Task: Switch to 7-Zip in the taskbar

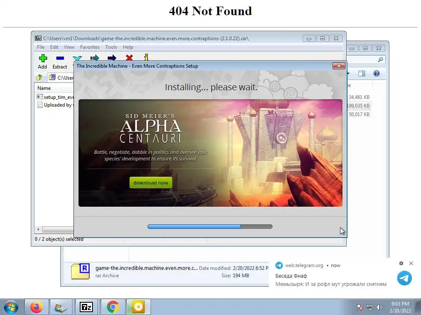Action: tap(86, 307)
